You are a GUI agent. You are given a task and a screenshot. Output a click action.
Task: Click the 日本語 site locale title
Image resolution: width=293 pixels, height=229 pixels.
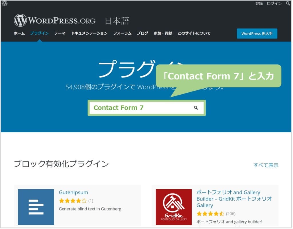coord(117,21)
